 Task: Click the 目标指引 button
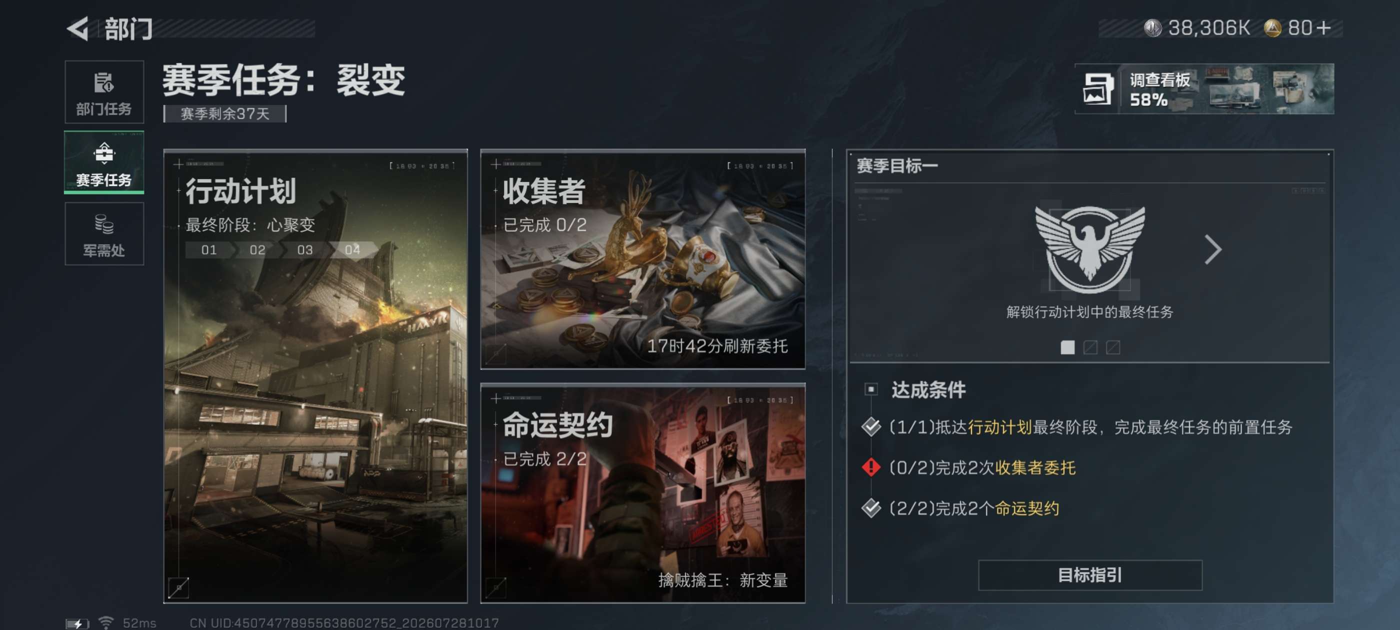pos(1090,575)
